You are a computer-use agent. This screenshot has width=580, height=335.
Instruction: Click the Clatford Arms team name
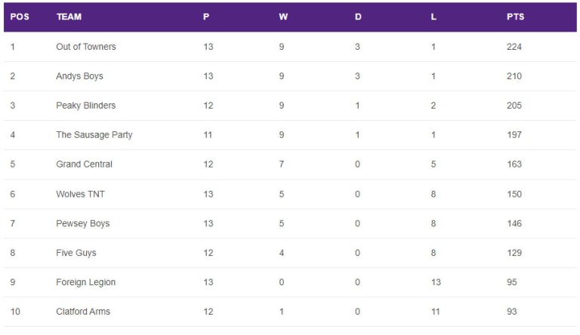[83, 312]
